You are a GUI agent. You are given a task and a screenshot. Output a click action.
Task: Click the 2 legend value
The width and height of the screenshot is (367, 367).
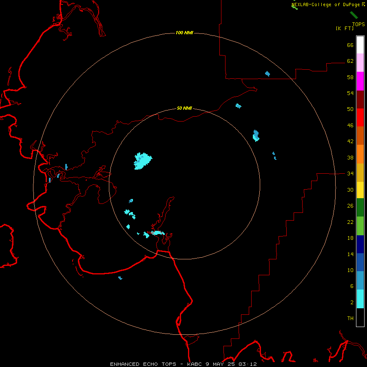(x=352, y=303)
